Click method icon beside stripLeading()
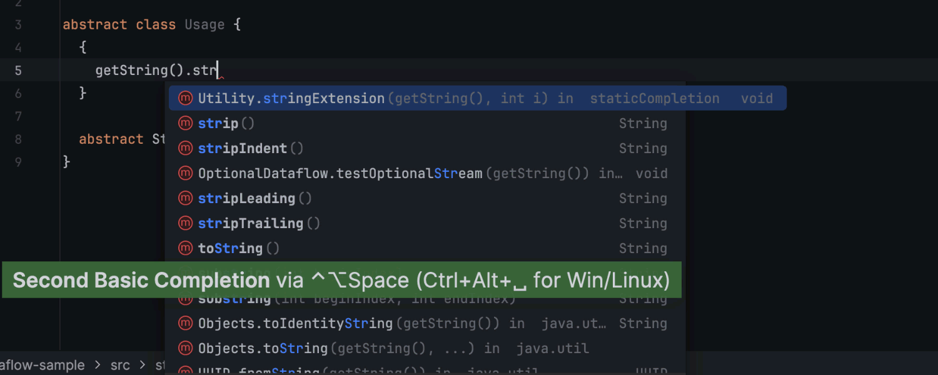The width and height of the screenshot is (938, 375). (185, 198)
